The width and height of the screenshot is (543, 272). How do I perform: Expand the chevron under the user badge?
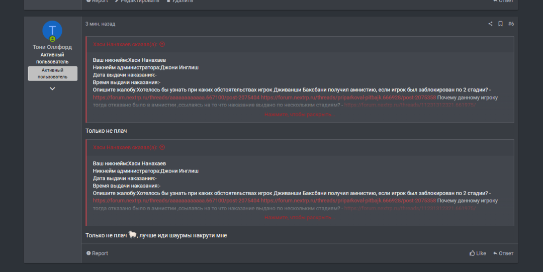52,88
